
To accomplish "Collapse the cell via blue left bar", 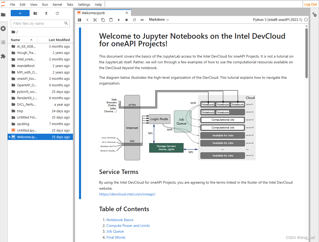I will [80, 113].
